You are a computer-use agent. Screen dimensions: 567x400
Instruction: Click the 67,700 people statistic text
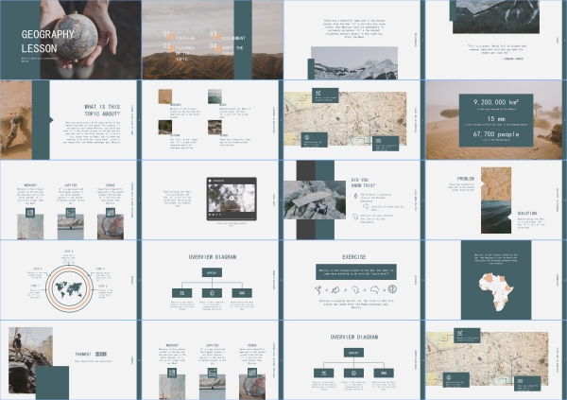[494, 136]
